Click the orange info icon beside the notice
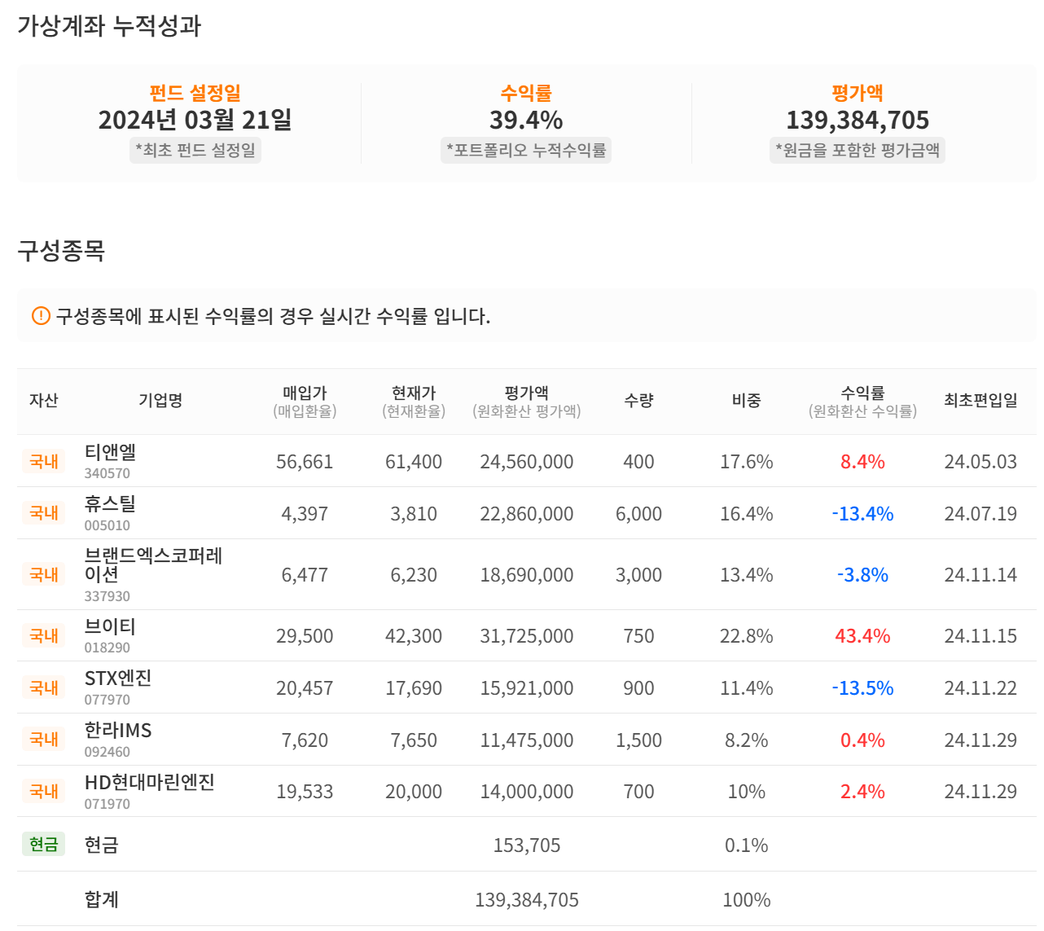 (x=41, y=316)
